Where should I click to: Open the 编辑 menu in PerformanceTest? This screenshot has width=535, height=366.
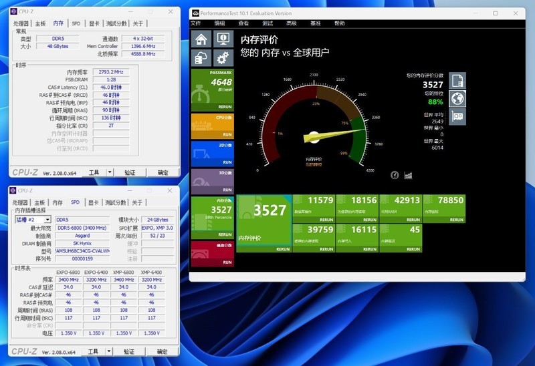[x=219, y=23]
